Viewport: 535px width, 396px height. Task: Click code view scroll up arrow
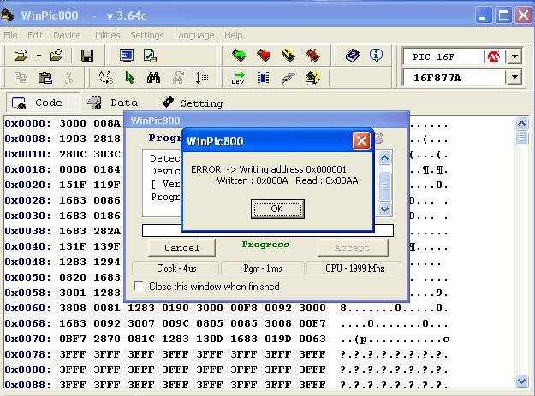click(x=521, y=124)
